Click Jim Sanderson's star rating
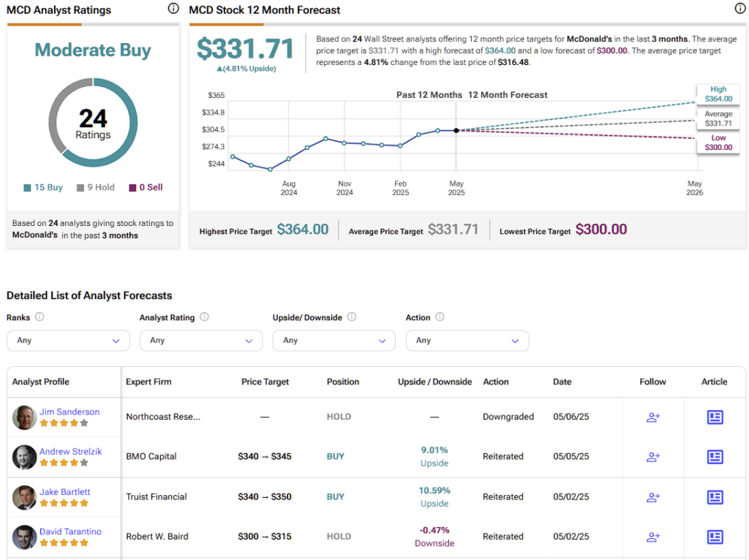The height and width of the screenshot is (560, 749). [x=64, y=423]
